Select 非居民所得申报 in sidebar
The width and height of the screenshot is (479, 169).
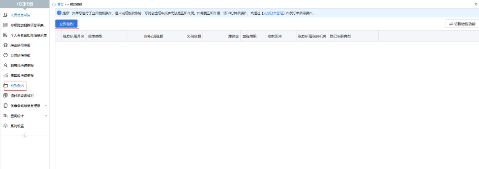tap(22, 65)
